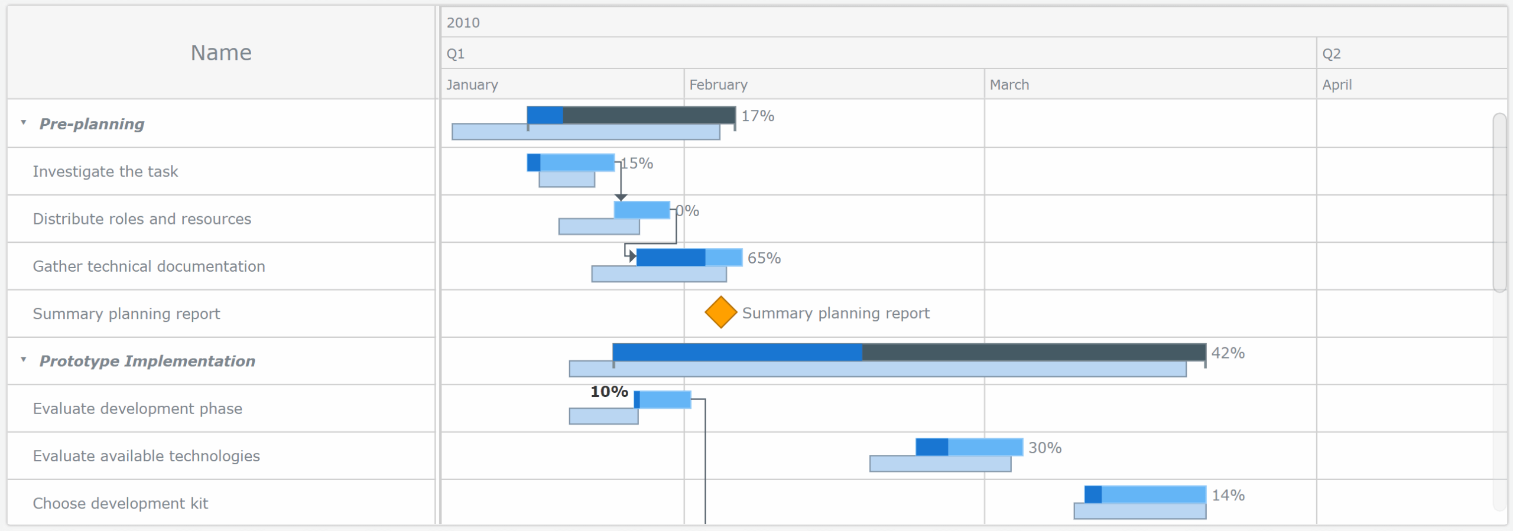Collapse the Pre-planning task group
Viewport: 1513px width, 531px height.
(x=24, y=123)
